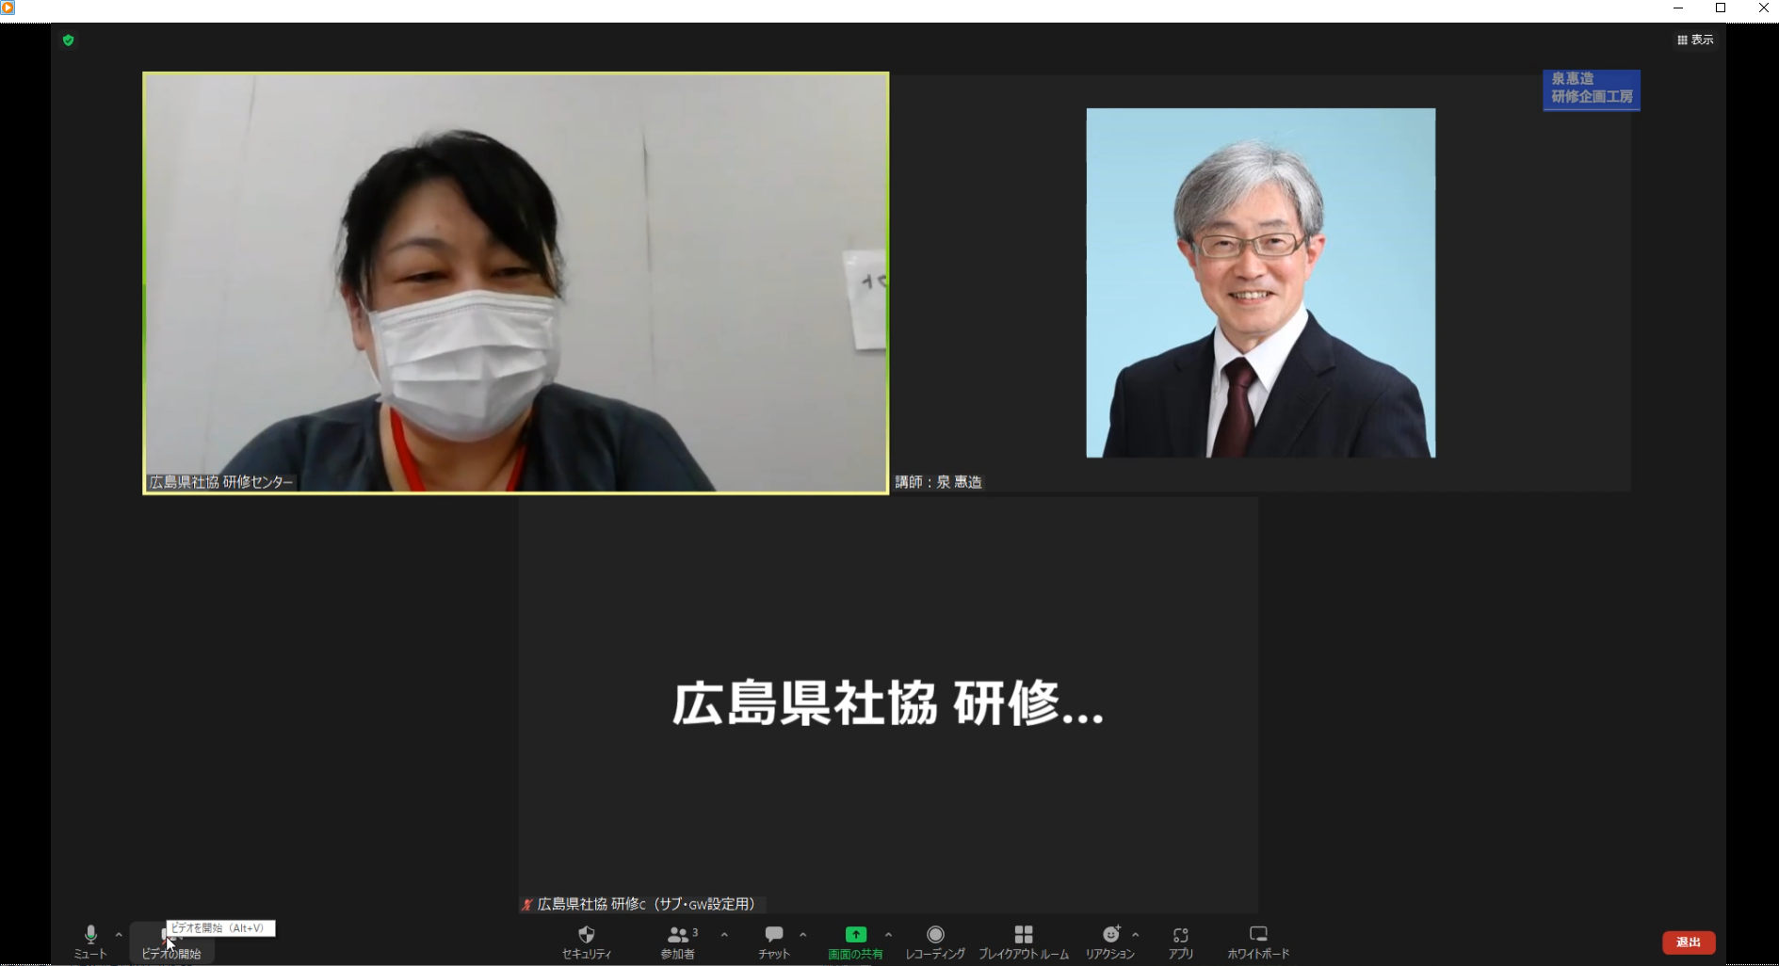Expand share screen options arrow
Screen dimensions: 1779x966
coord(888,935)
